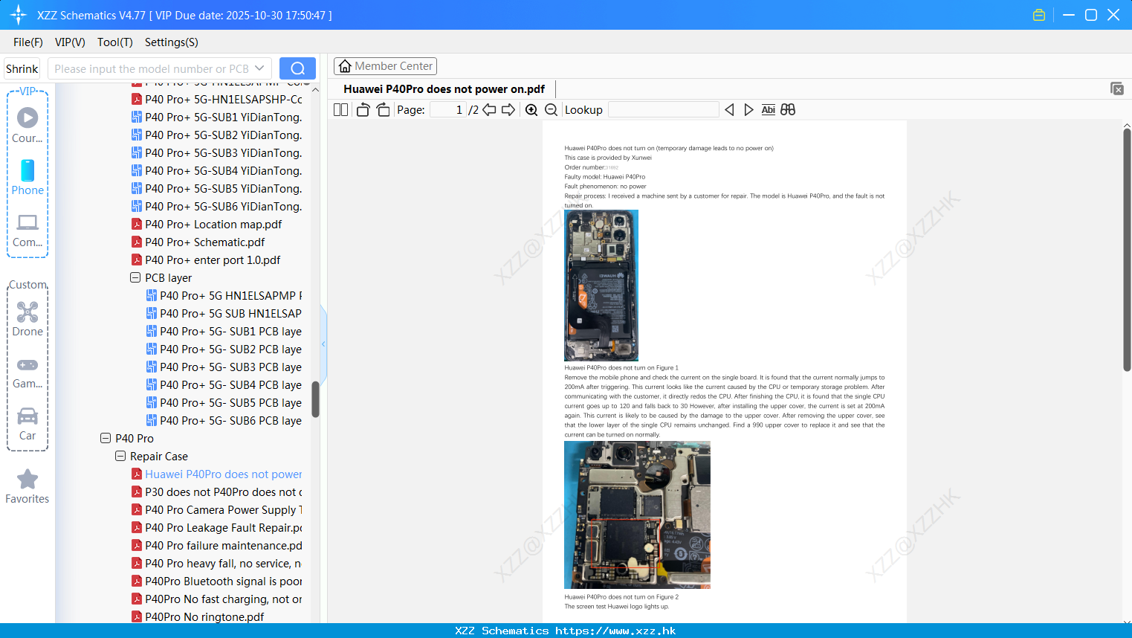Open P40 Pro+ enter port 1.0.pdf
This screenshot has width=1132, height=638.
(x=213, y=260)
